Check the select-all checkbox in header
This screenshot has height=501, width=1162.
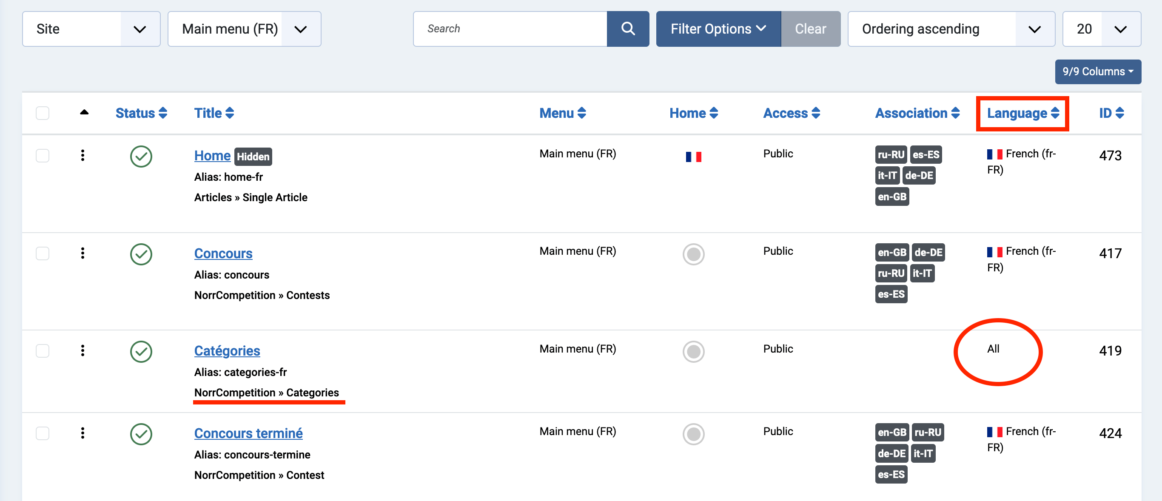[43, 113]
